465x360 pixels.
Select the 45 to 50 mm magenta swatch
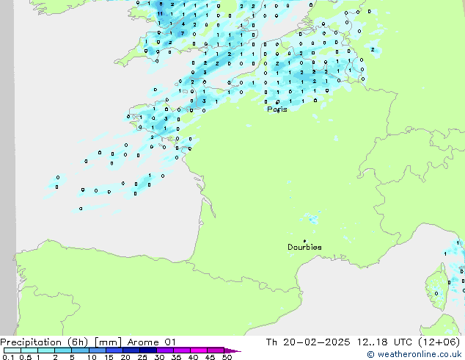click(216, 350)
